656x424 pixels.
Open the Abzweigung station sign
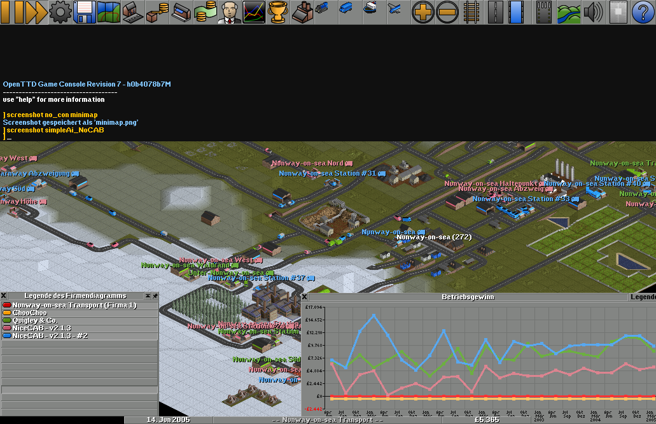click(39, 173)
